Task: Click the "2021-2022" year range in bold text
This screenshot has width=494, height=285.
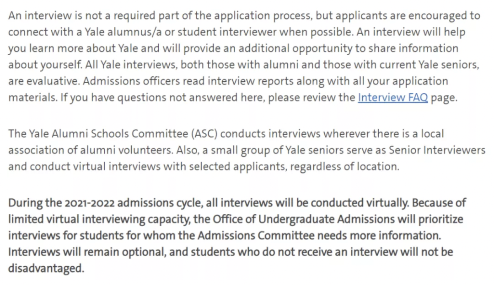Action: tap(90, 203)
